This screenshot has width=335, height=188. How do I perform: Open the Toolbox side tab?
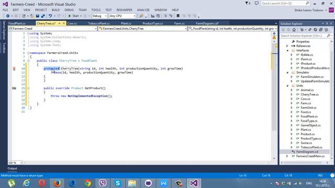tap(4, 48)
